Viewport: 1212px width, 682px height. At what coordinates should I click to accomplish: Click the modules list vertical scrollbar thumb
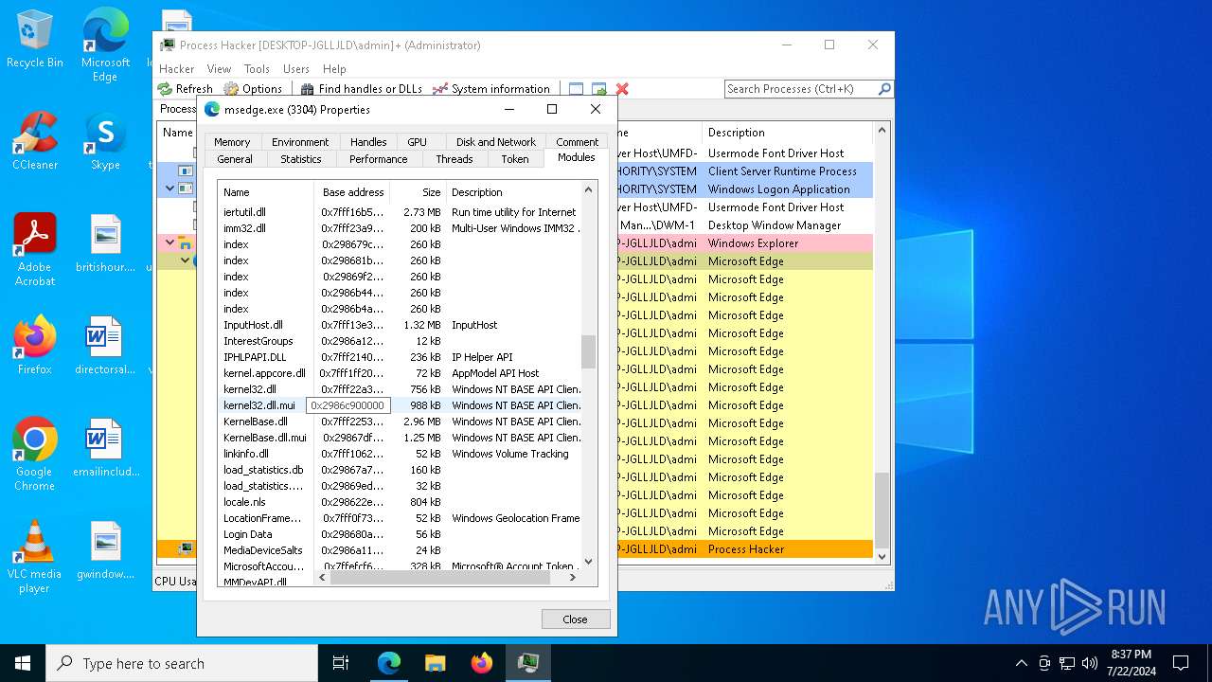(589, 351)
